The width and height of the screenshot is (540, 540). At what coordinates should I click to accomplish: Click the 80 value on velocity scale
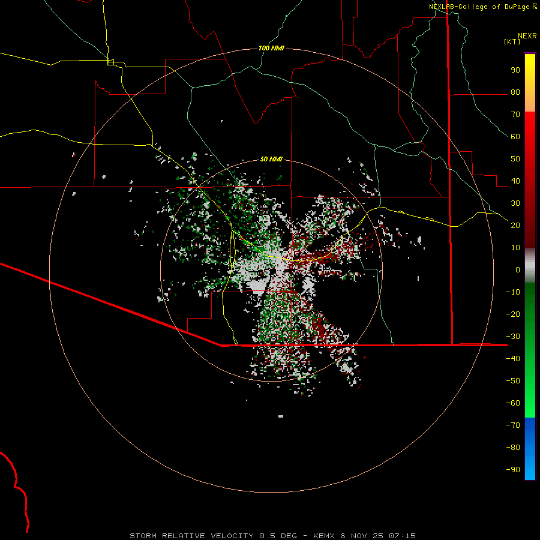[515, 92]
